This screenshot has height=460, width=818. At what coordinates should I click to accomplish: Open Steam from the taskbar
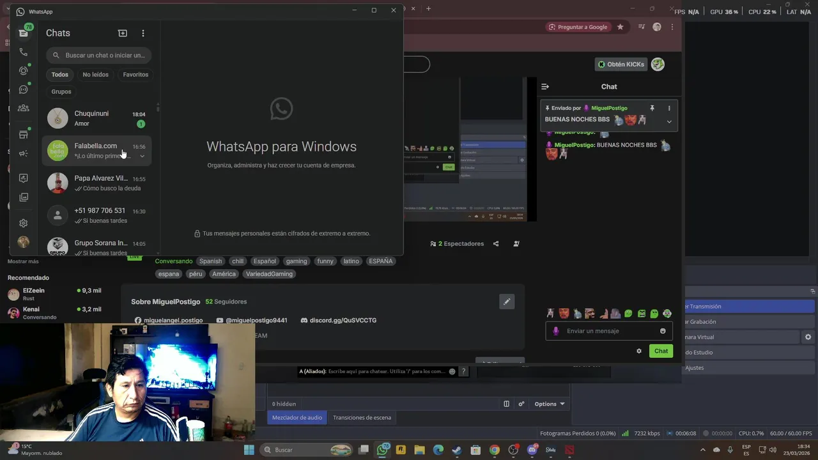tap(457, 450)
